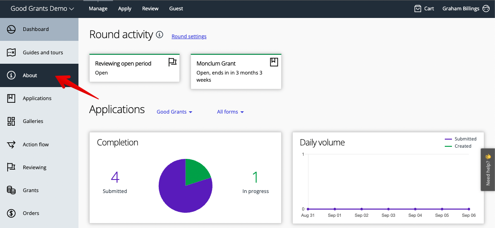
Task: Click the Daily volume chart title
Action: click(322, 142)
